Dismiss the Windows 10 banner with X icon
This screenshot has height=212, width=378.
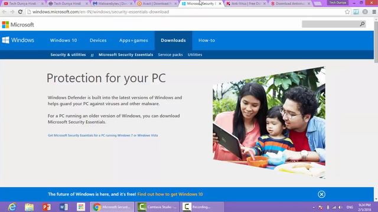click(x=321, y=194)
